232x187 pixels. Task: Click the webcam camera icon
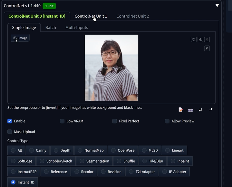click(190, 110)
